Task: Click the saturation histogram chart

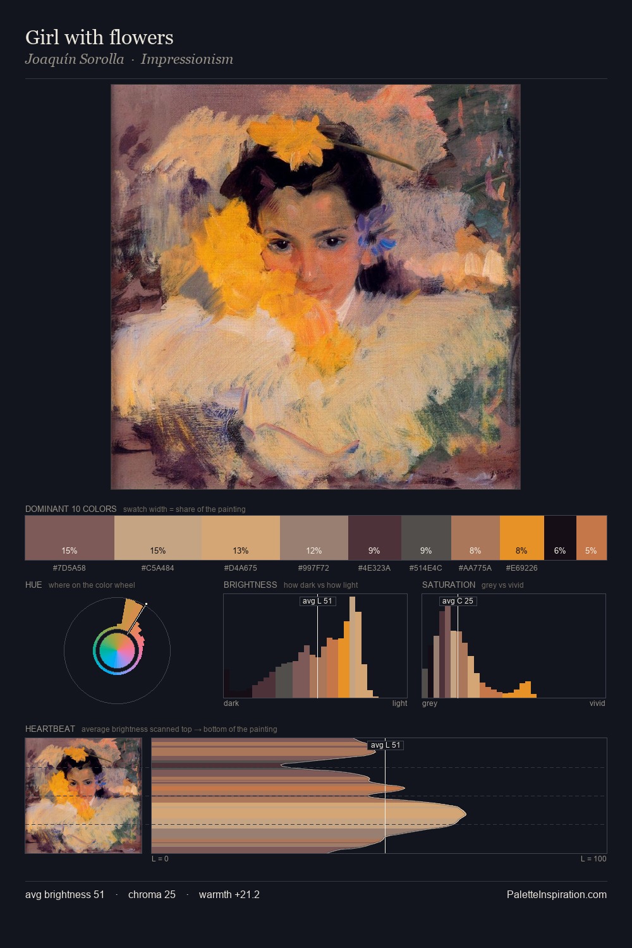Action: pos(514,646)
